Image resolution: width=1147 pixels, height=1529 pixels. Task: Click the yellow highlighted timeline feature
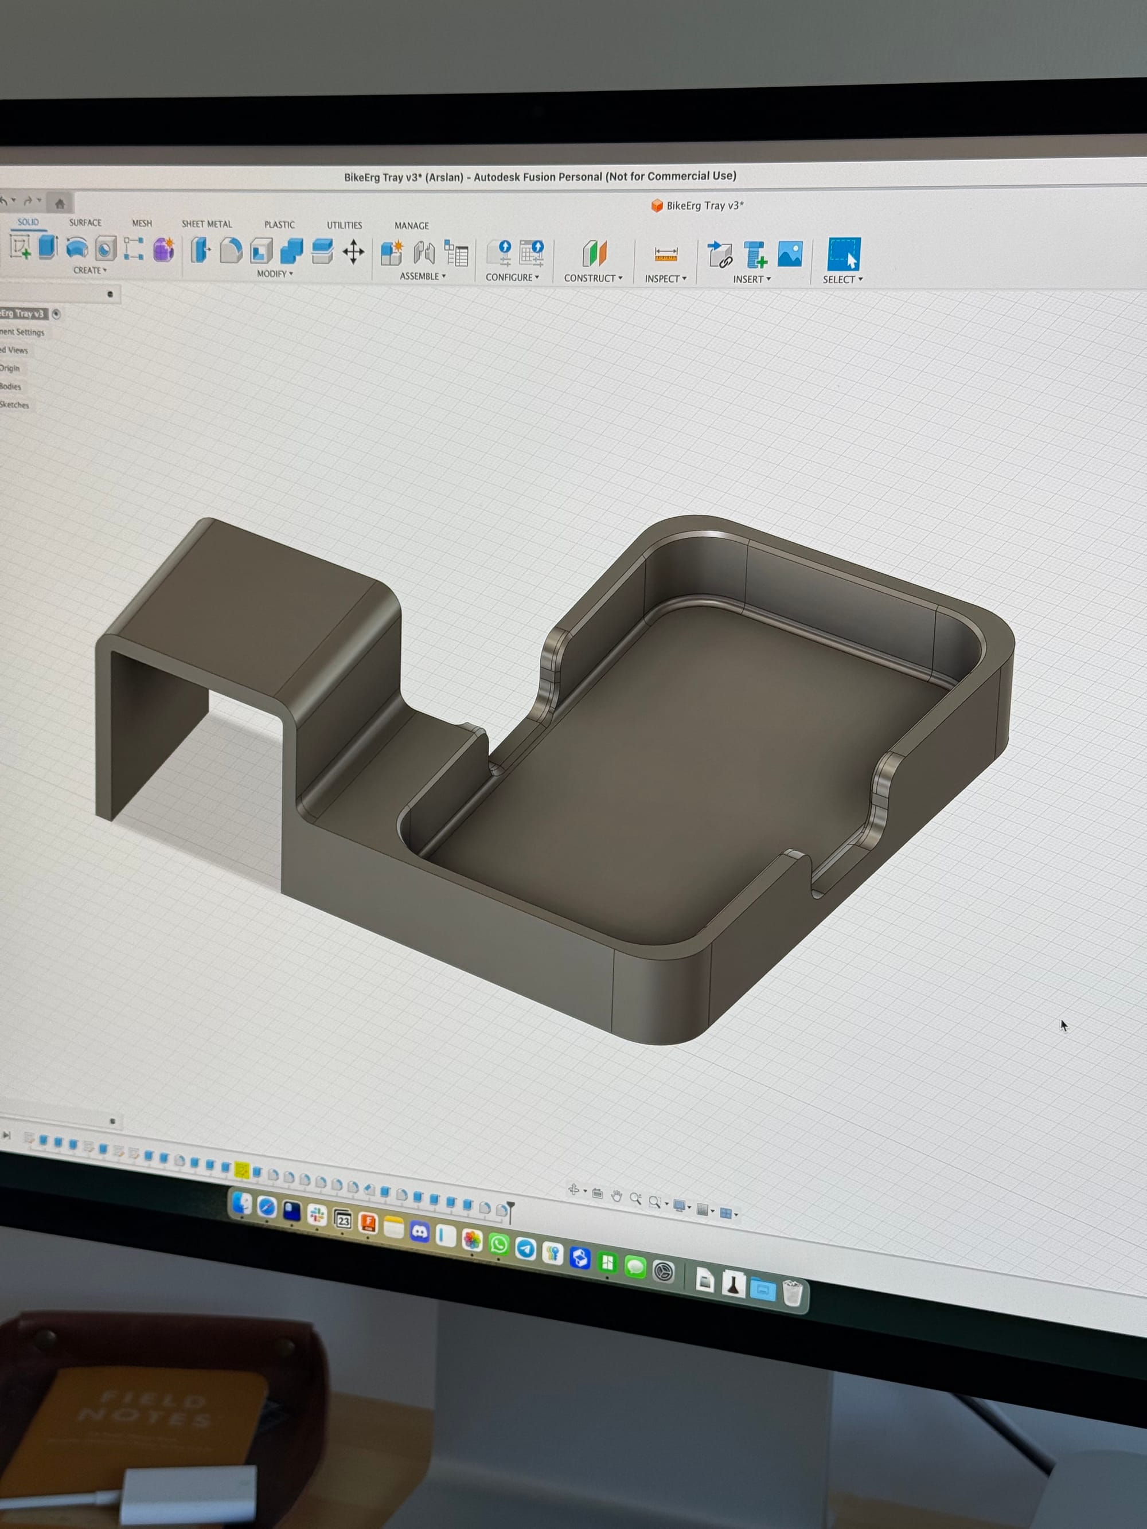coord(241,1170)
